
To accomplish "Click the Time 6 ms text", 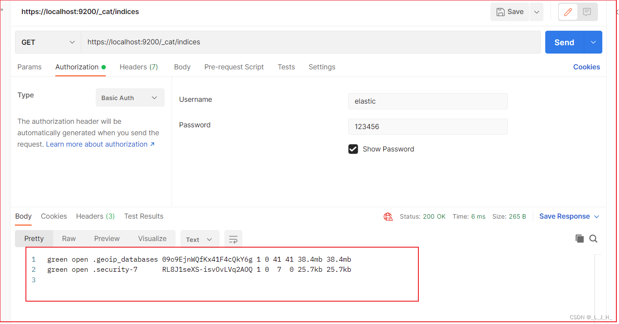I will (x=469, y=216).
